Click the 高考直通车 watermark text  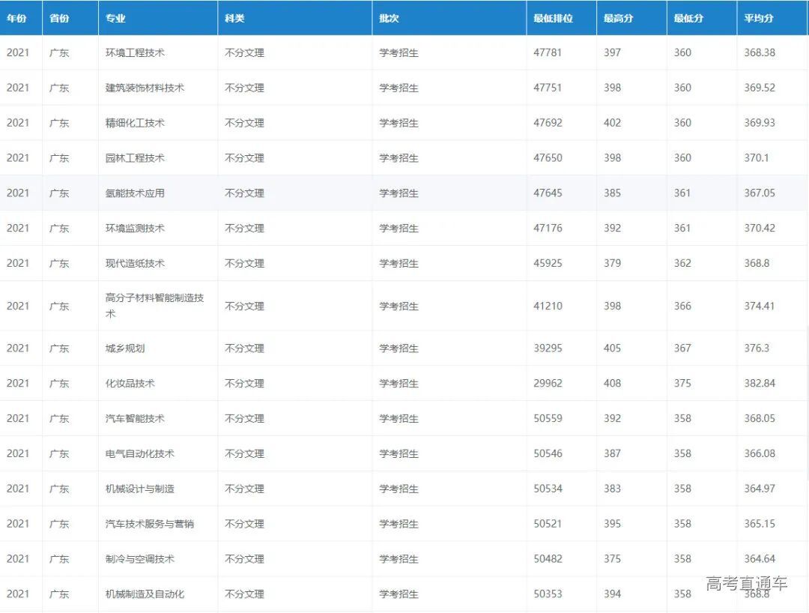click(746, 584)
